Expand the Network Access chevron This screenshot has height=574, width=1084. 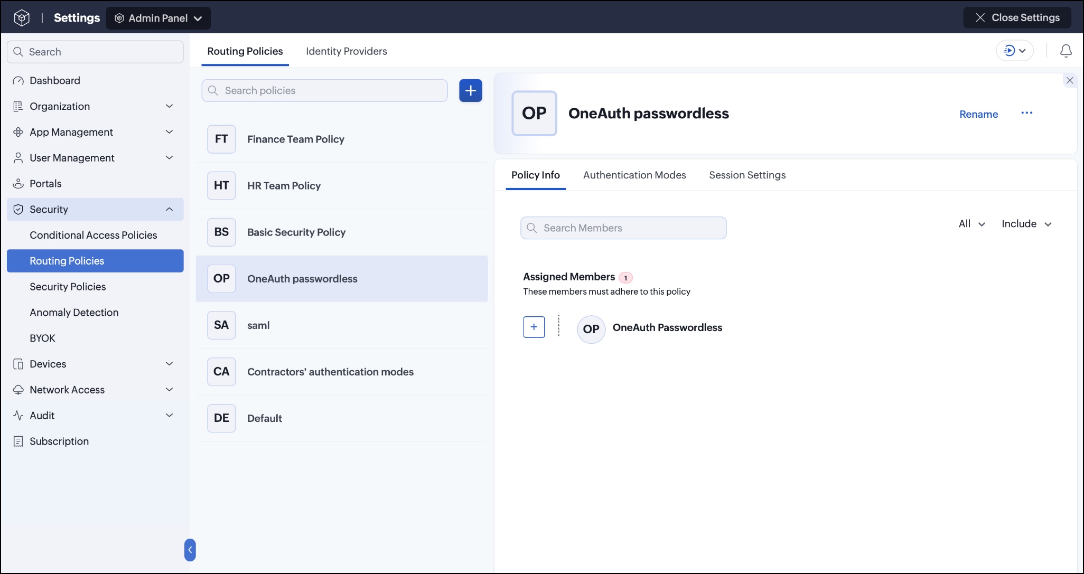170,390
